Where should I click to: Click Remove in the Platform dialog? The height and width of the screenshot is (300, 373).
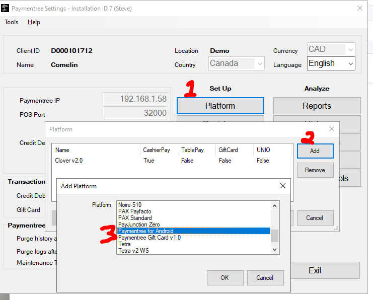(315, 170)
